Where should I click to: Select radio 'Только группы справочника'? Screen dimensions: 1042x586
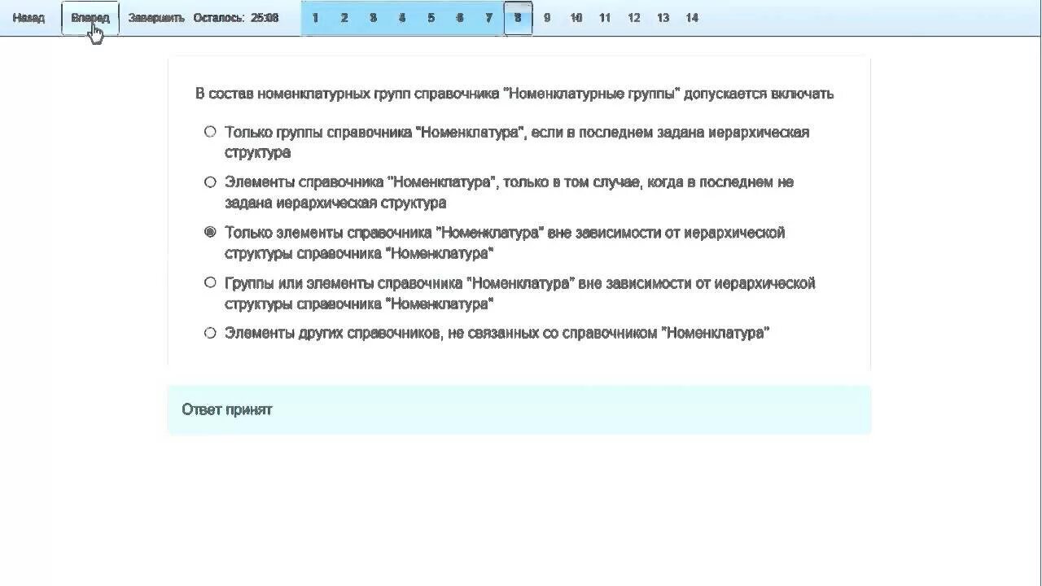(210, 131)
